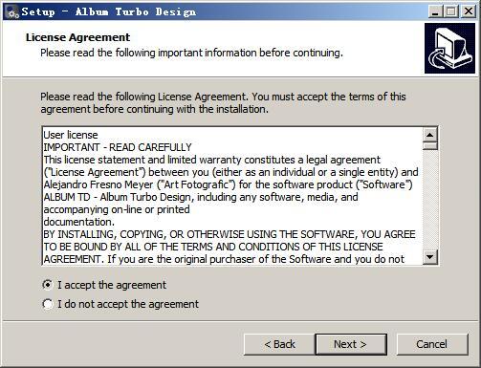Click the empty scrollbar track below the thumb
Image resolution: width=481 pixels, height=368 pixels.
click(430, 200)
